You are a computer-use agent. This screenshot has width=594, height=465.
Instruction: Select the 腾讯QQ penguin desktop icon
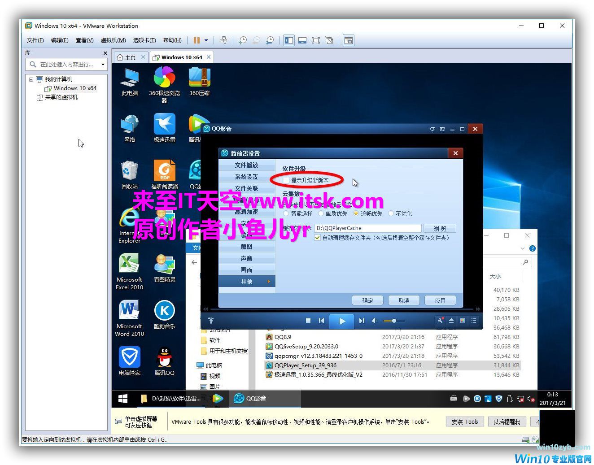pyautogui.click(x=164, y=361)
